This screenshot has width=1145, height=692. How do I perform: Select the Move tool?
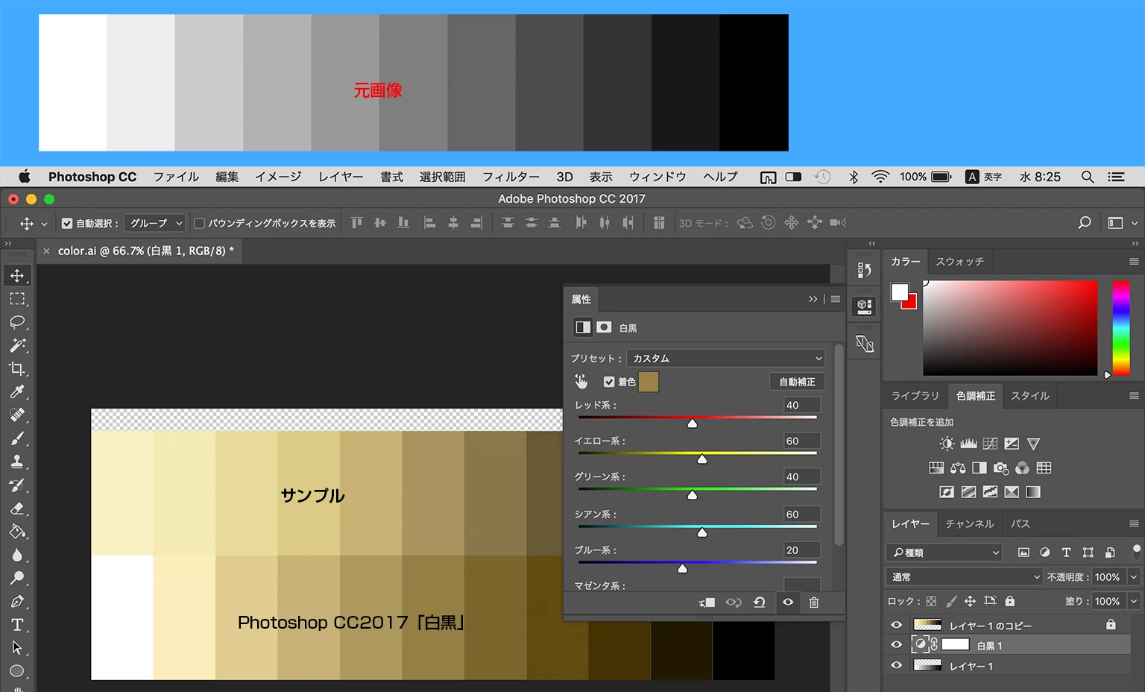(x=17, y=275)
